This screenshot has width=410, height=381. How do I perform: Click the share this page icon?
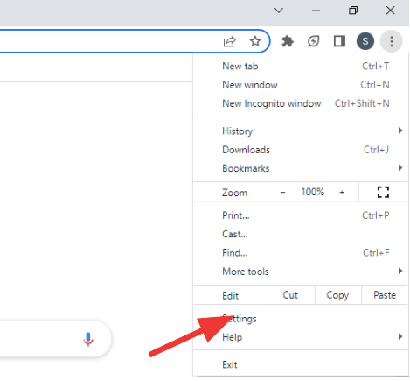coord(229,41)
